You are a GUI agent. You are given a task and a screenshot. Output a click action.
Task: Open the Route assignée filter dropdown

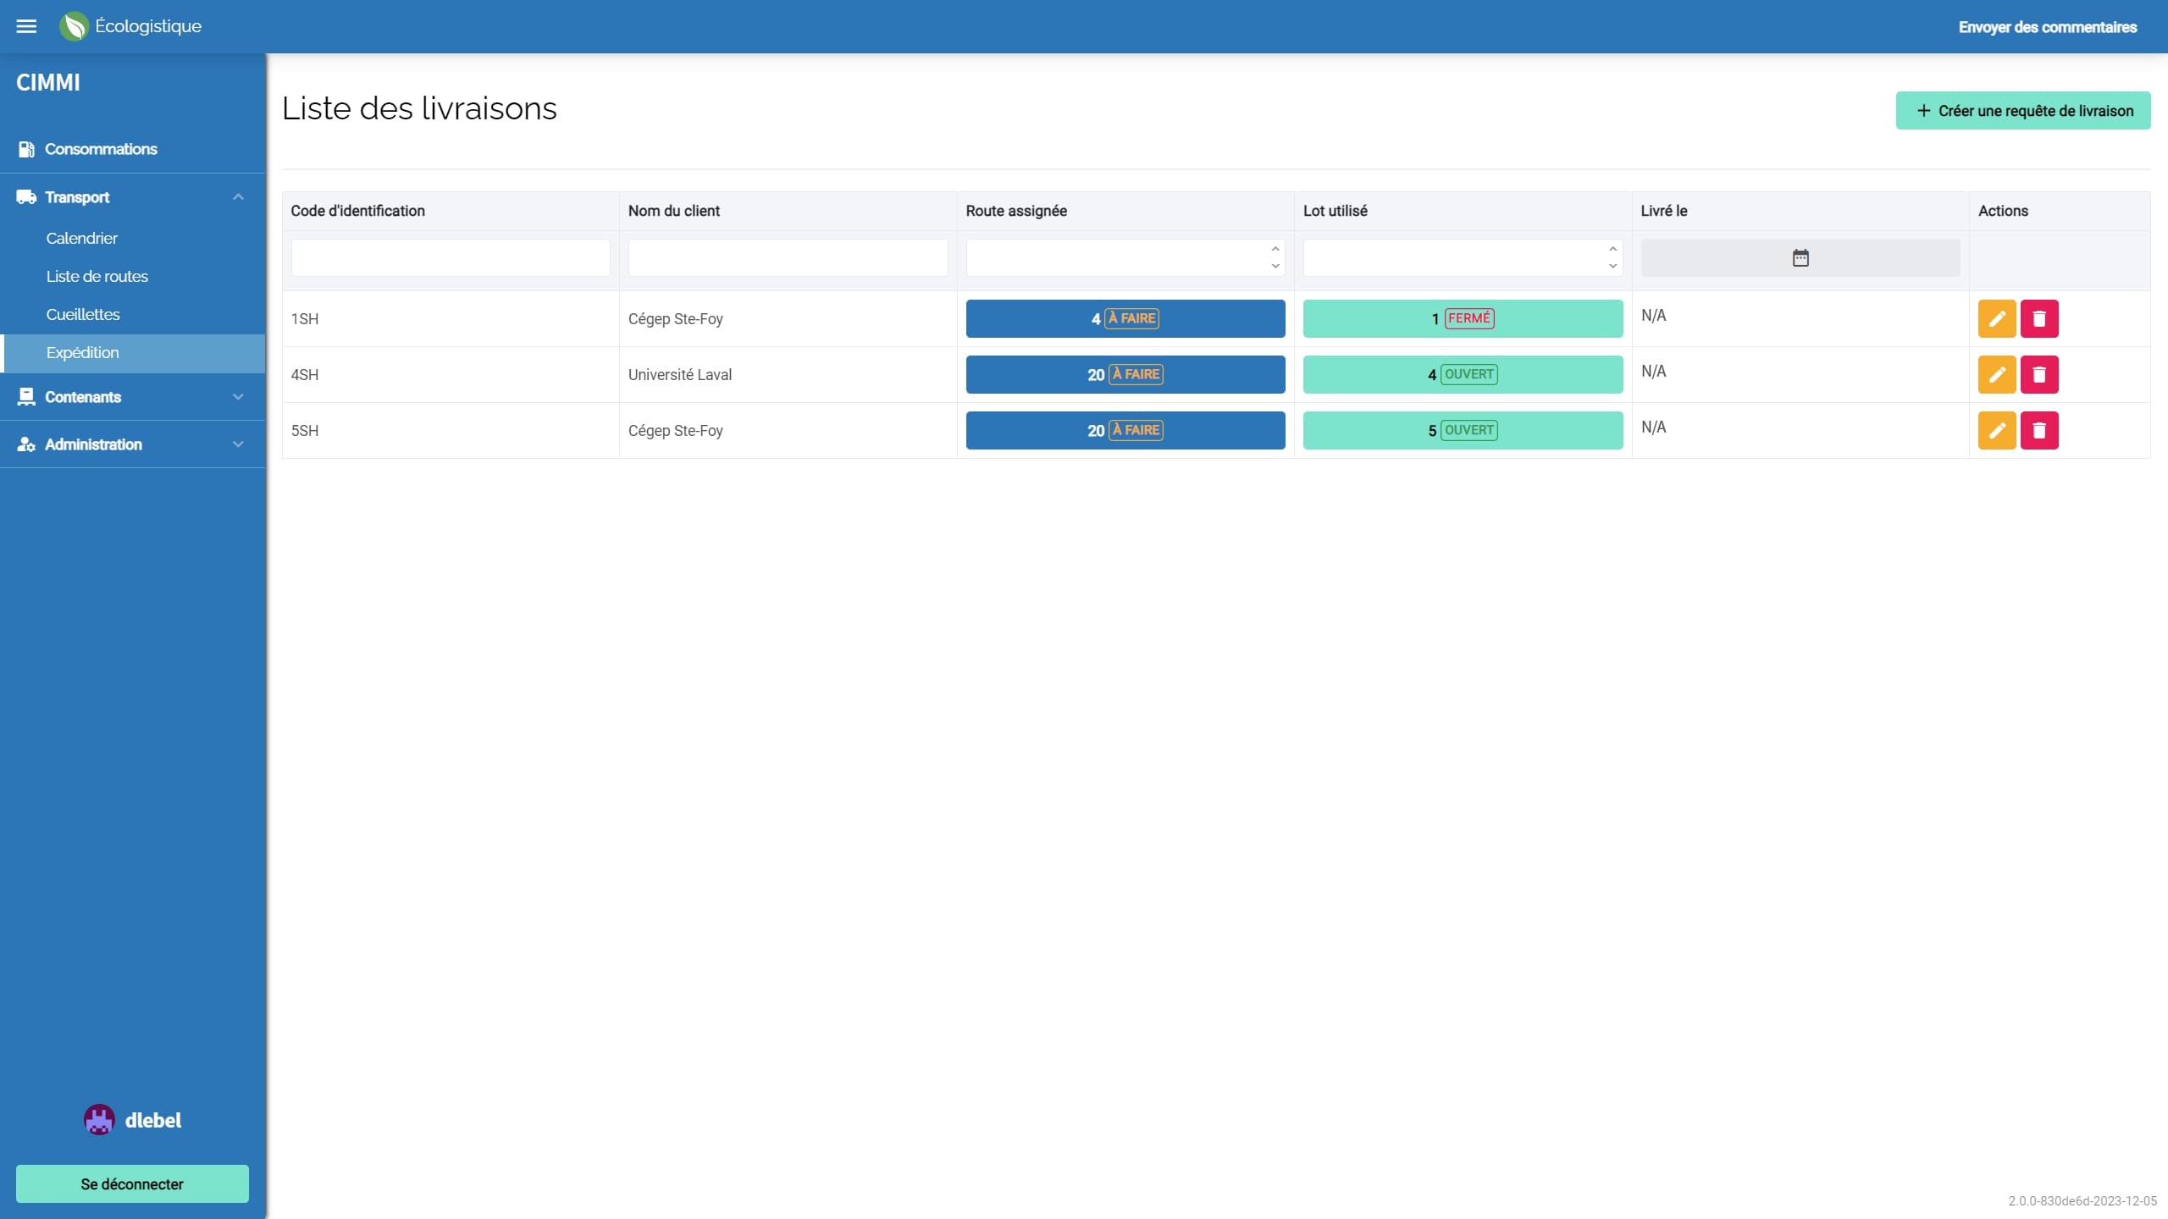(x=1125, y=258)
